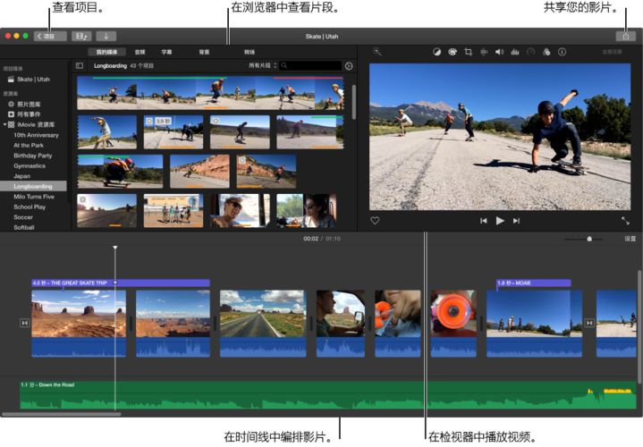
Task: Click the import media down-arrow button
Action: pyautogui.click(x=106, y=37)
